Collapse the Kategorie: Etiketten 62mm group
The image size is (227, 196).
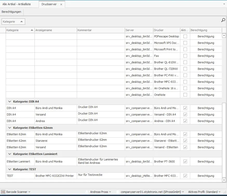click(10, 128)
